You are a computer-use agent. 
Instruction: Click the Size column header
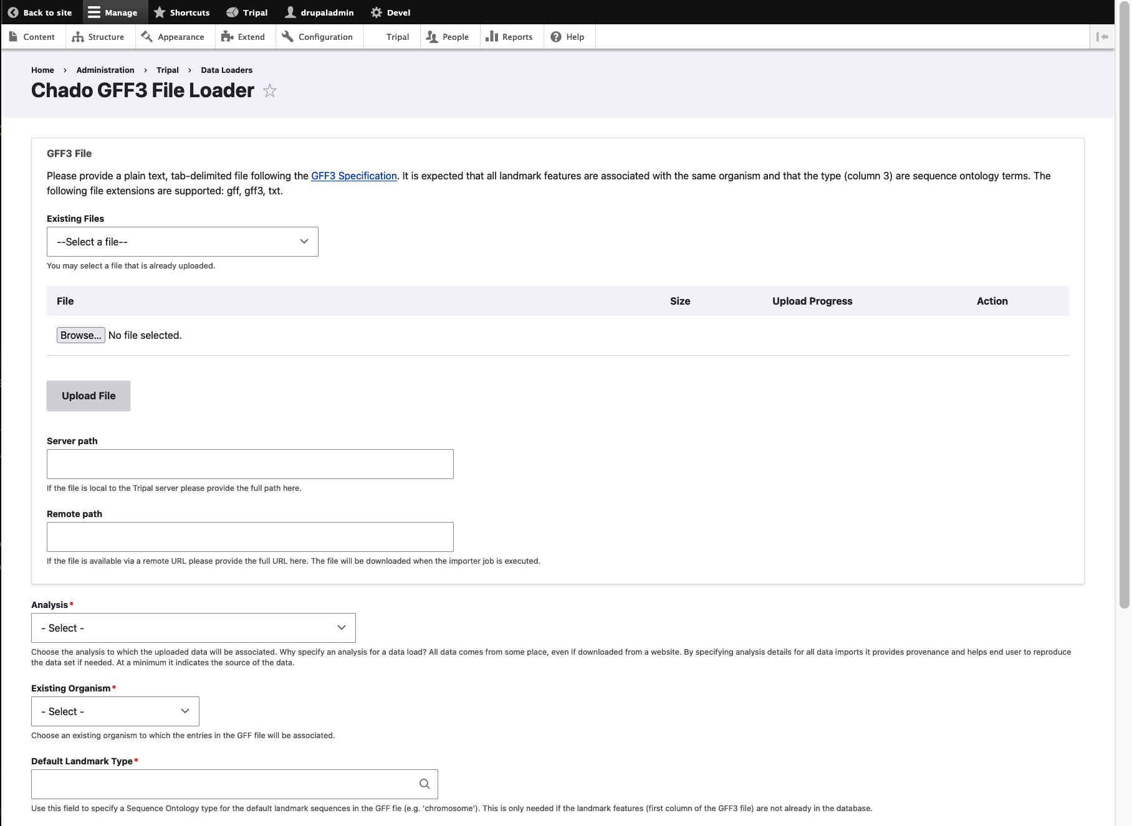tap(680, 301)
